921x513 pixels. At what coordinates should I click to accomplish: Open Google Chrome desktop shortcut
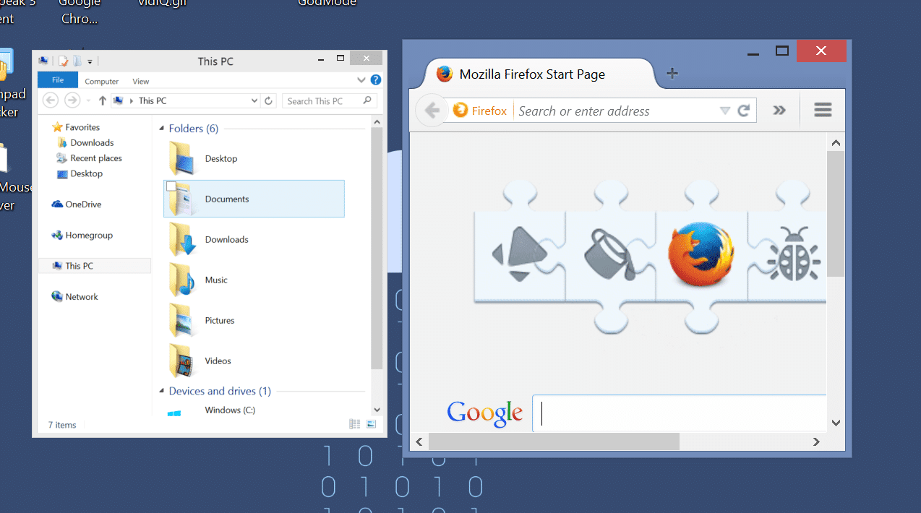(x=80, y=12)
